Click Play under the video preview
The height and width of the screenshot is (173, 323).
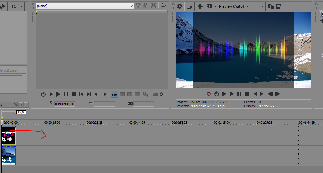232,94
